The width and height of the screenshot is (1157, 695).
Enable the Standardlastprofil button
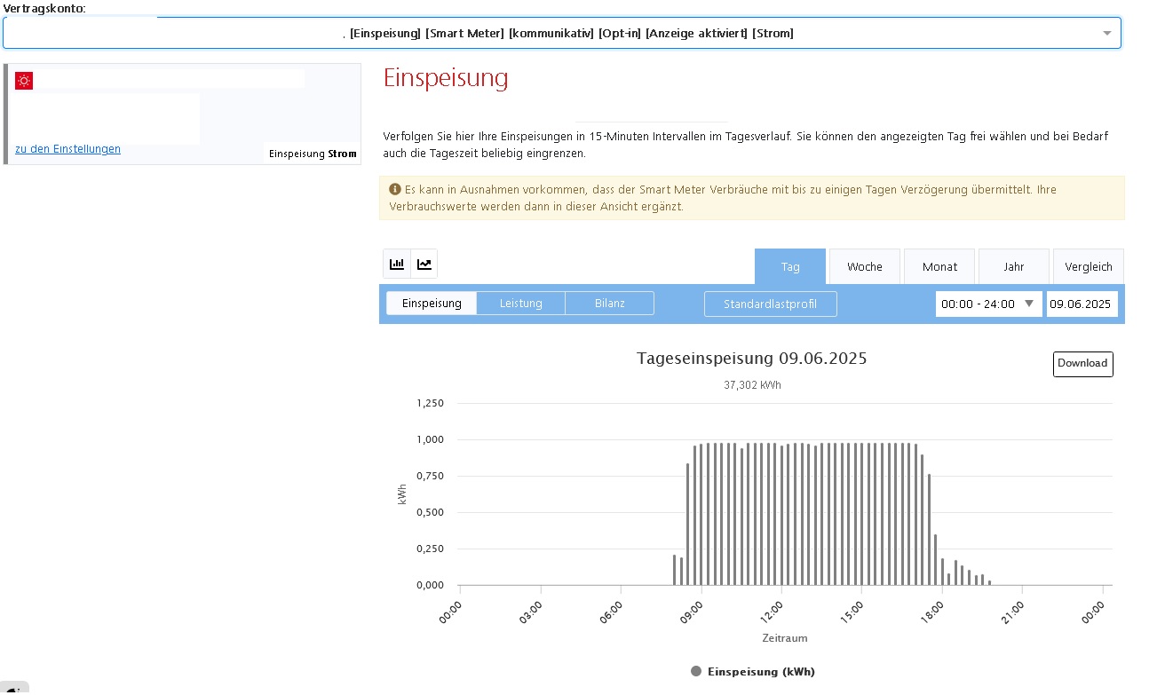(771, 304)
